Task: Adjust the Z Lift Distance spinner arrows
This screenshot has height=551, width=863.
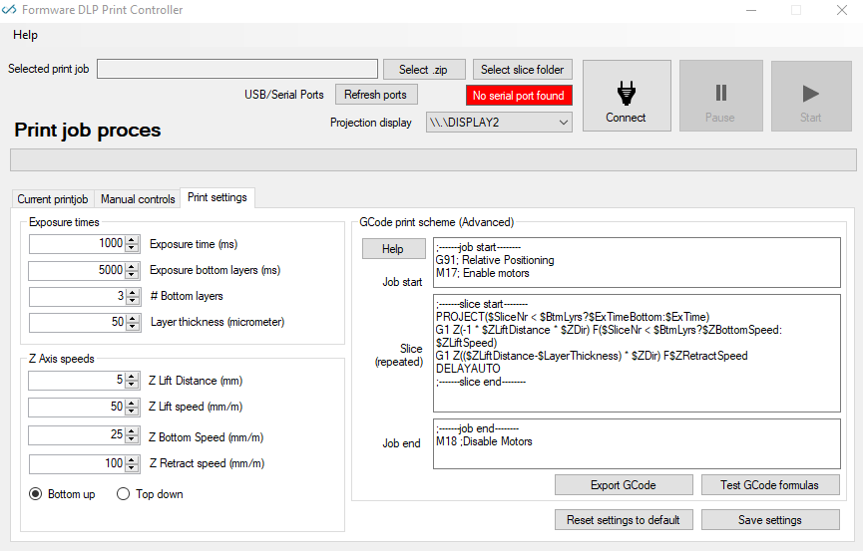Action: tap(133, 381)
